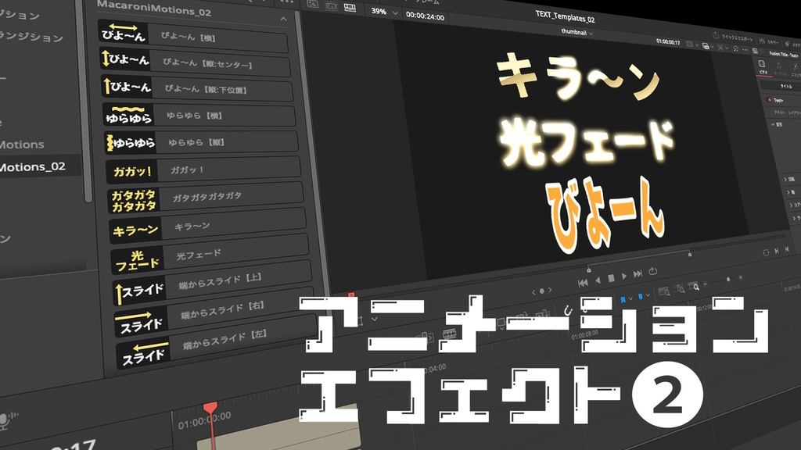Click the next-keyframe right arrow in the jog control

point(550,290)
